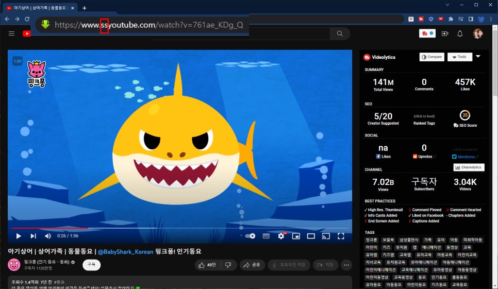
Task: Click the #동요 hashtag in description
Action: 59,282
